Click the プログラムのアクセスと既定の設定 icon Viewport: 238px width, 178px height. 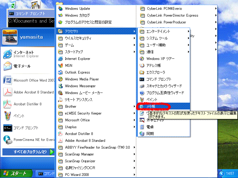coord(60,22)
